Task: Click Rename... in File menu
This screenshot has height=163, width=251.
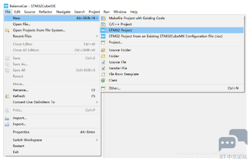Action: pyautogui.click(x=52, y=90)
